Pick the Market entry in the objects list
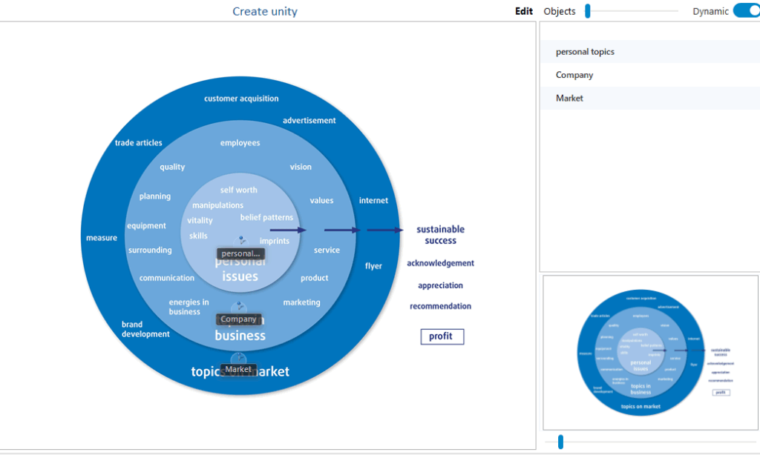 [x=569, y=98]
